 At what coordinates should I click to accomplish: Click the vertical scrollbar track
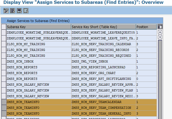pyautogui.click(x=160, y=79)
